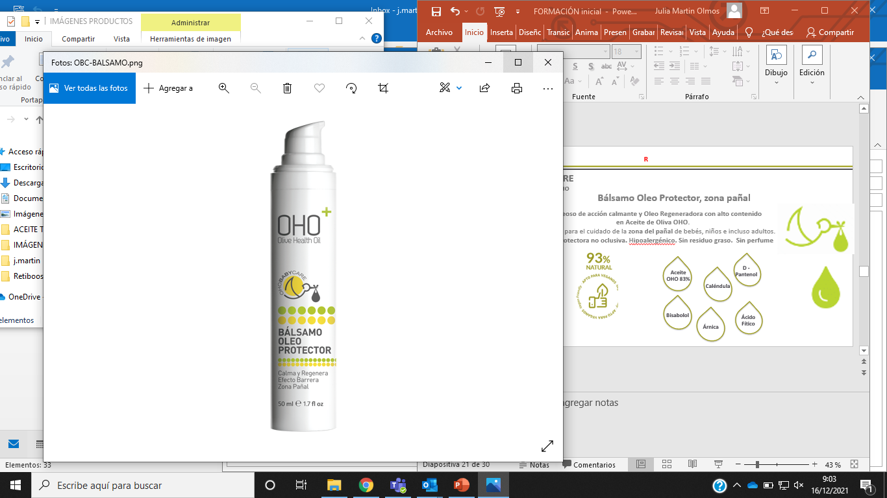Apply text shadow in PowerPoint Fuente group
This screenshot has width=887, height=498.
point(591,66)
